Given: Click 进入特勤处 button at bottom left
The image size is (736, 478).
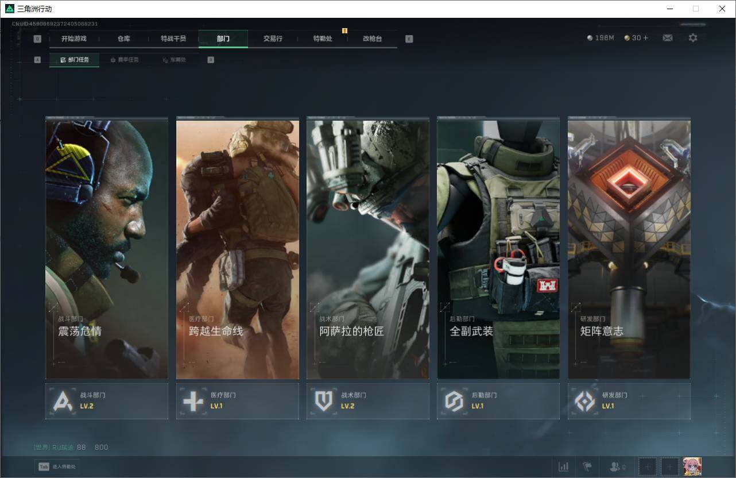Looking at the screenshot, I should tap(56, 467).
